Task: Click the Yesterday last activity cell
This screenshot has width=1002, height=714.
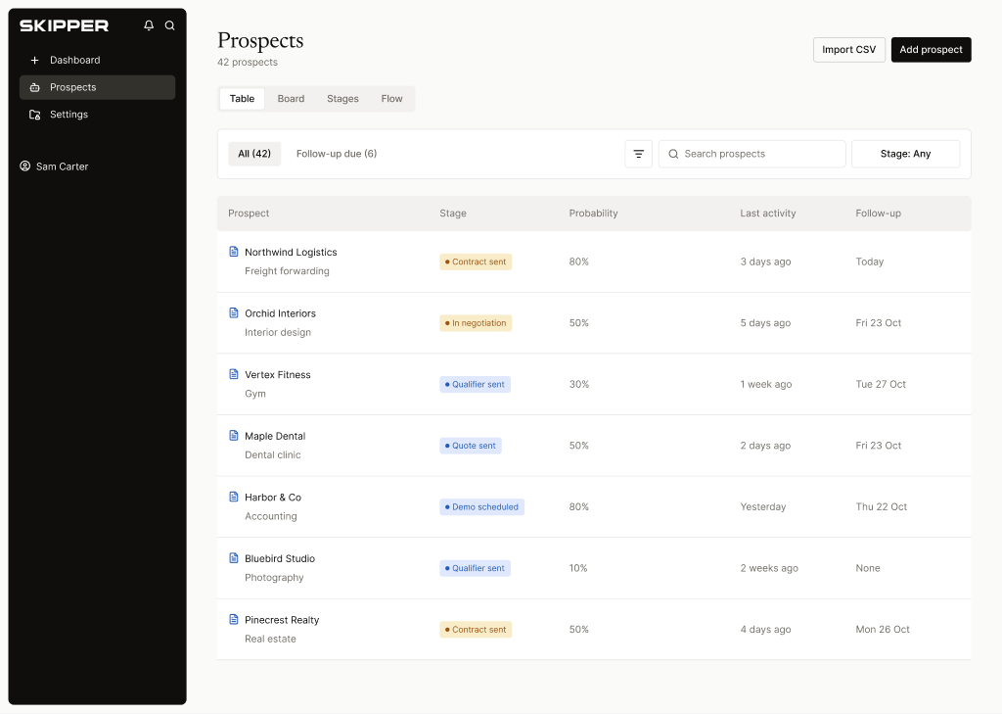Action: 763,507
